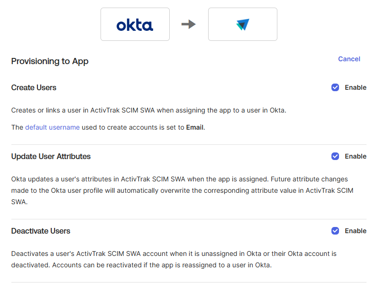
Task: Click the Okta logo tile
Action: (x=135, y=24)
